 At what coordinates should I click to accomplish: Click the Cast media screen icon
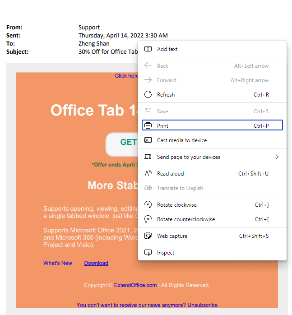pos(148,140)
